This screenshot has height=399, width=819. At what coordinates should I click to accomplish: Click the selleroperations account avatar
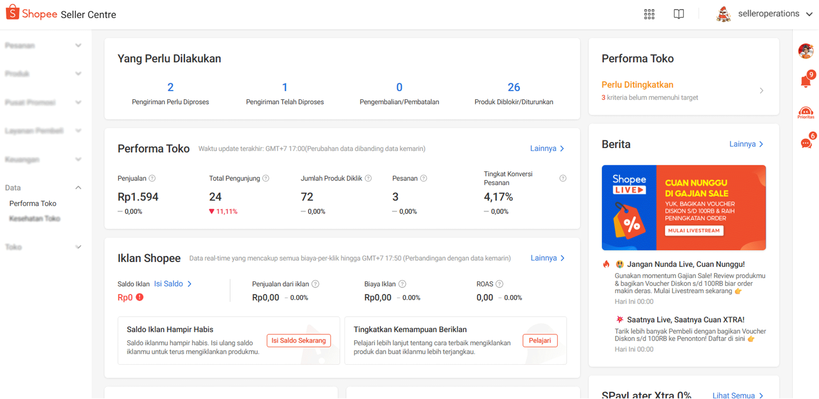(x=724, y=14)
